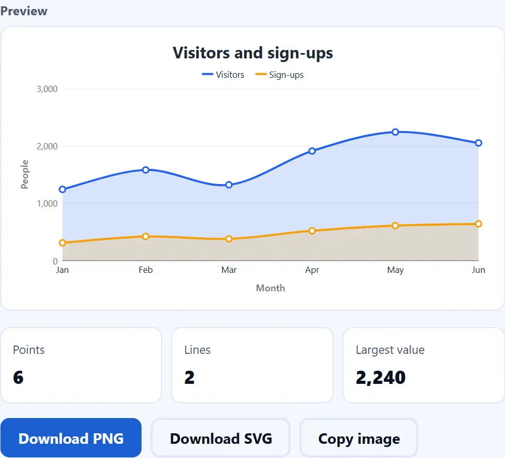Click the orange Sign-ups legend color line
This screenshot has height=458, width=505.
[260, 74]
